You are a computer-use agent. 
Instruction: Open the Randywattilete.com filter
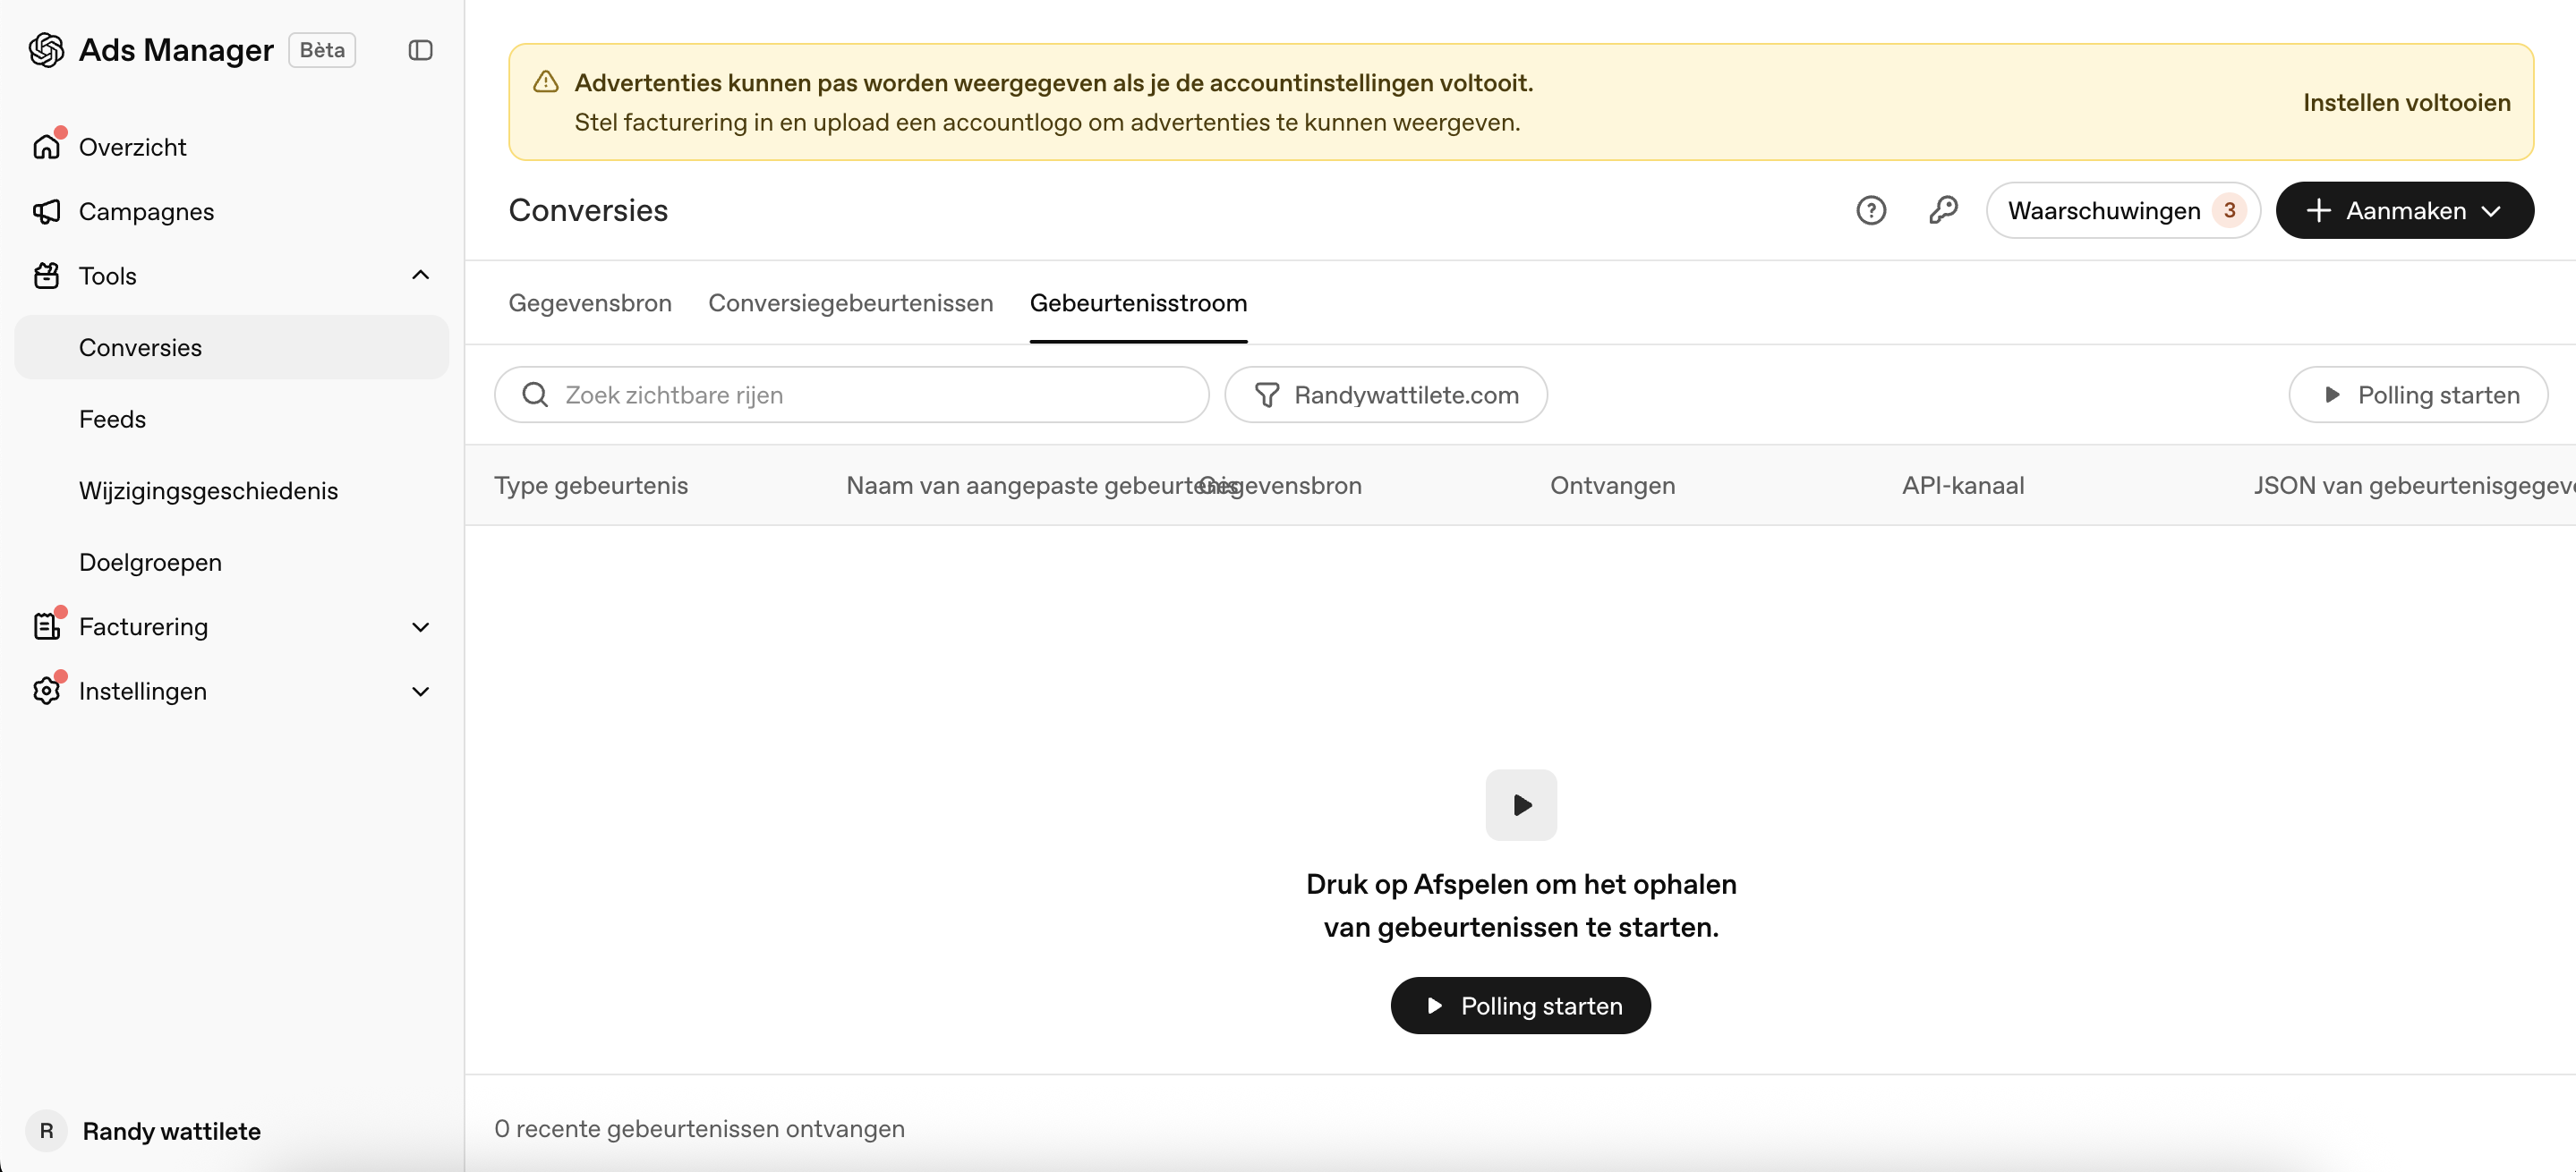tap(1386, 395)
